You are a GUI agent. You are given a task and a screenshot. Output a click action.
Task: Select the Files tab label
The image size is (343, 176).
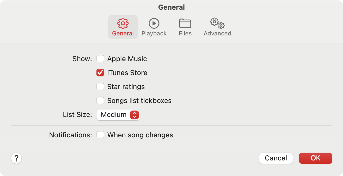185,34
